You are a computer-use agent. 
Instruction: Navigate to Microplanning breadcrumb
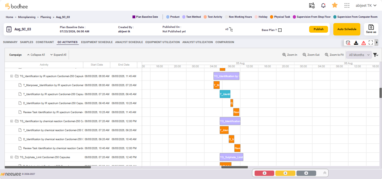tap(27, 17)
